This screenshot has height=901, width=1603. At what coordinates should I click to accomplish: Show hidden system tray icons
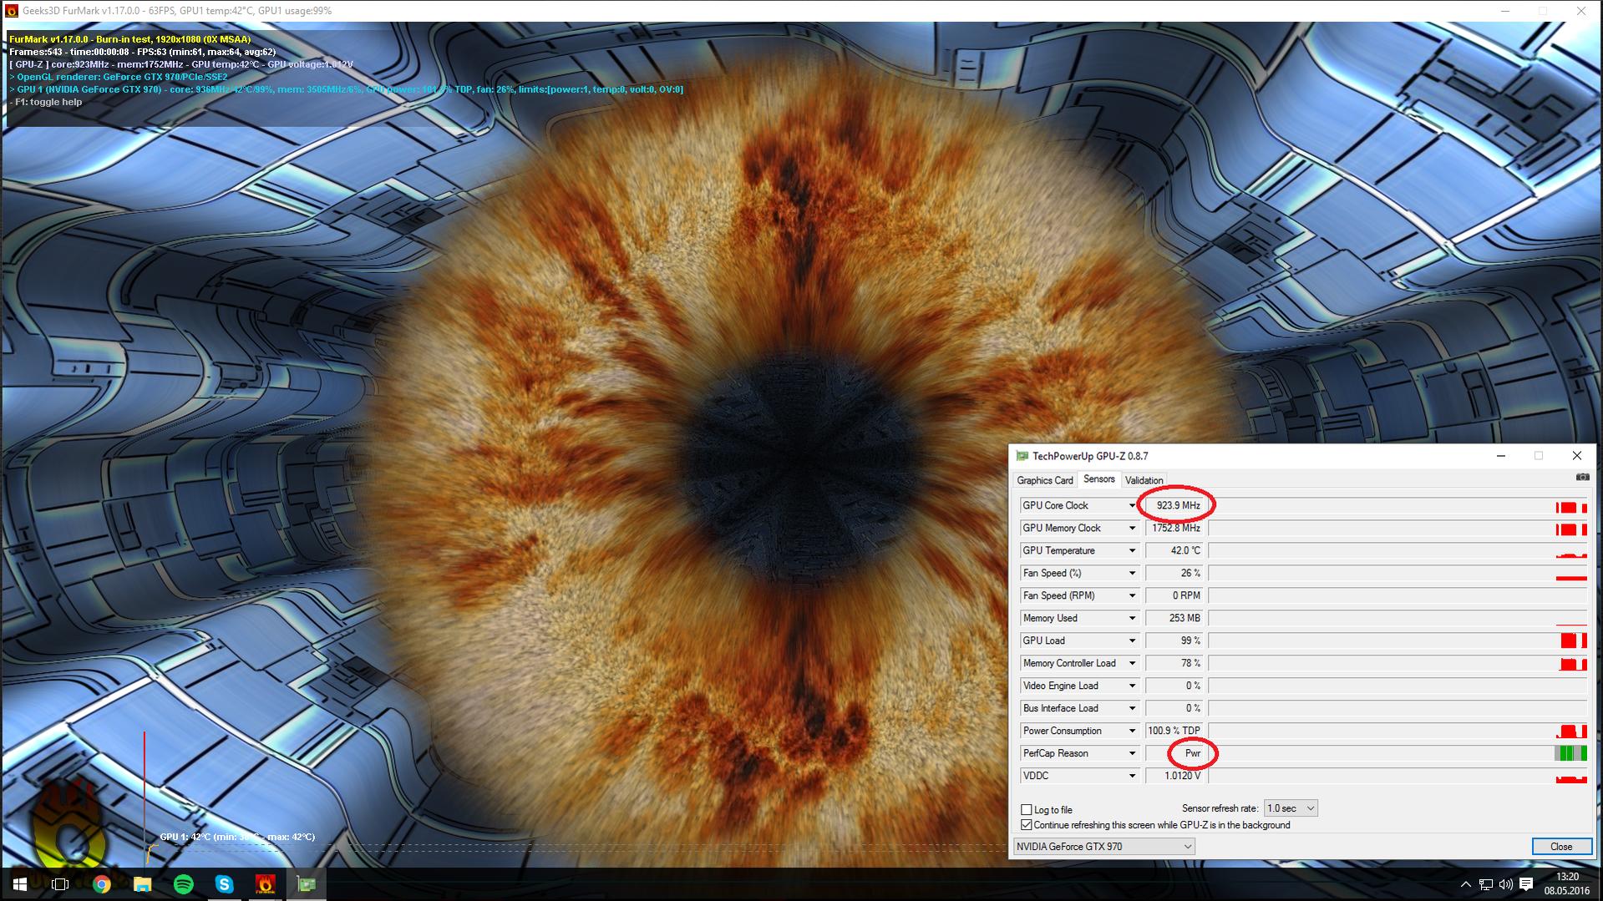click(x=1465, y=884)
